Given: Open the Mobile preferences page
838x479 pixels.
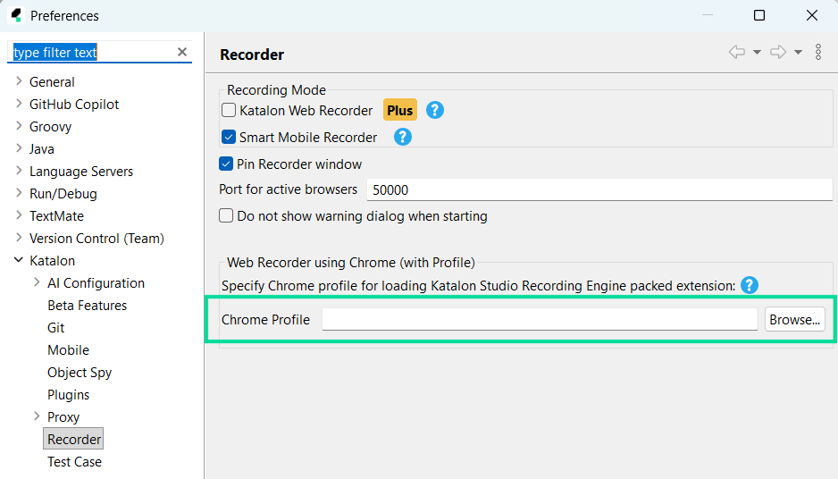Looking at the screenshot, I should [x=69, y=350].
